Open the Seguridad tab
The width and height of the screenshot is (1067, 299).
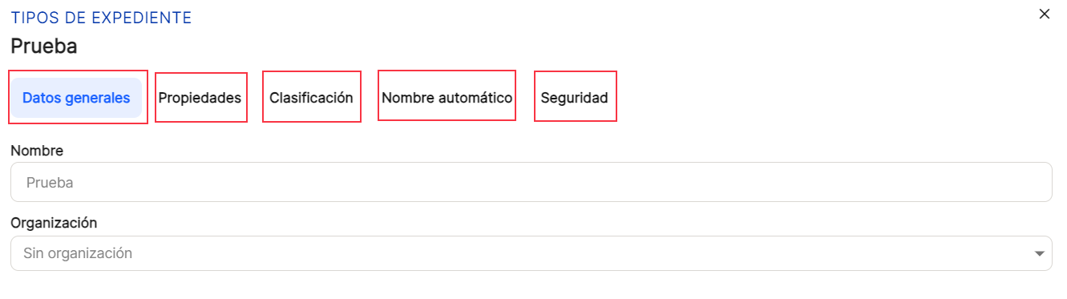click(x=575, y=98)
